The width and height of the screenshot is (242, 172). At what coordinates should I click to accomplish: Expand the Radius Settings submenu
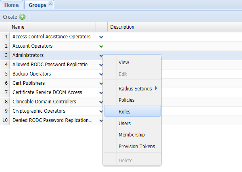point(135,89)
